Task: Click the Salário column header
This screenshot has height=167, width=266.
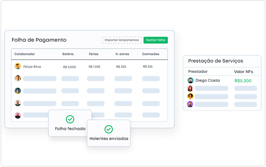Action: coord(68,54)
